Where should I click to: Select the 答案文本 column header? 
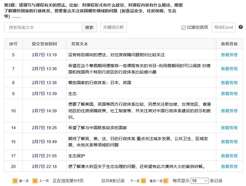pyautogui.click(x=79, y=44)
